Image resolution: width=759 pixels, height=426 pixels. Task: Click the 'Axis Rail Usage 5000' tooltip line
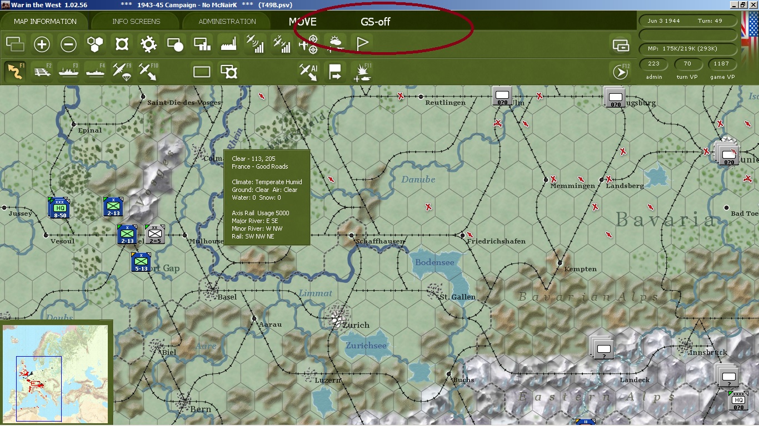coord(261,213)
